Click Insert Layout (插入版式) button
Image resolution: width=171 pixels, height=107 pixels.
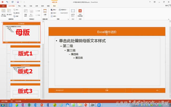[x=9, y=12]
